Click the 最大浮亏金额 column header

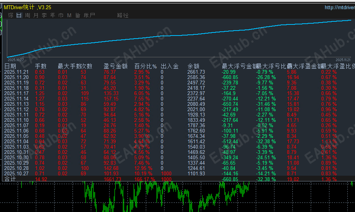pyautogui.click(x=240, y=66)
